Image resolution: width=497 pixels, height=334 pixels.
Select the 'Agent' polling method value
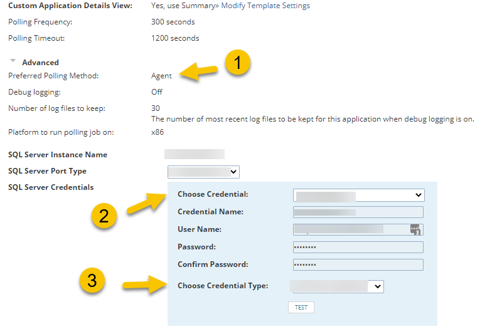click(x=161, y=76)
